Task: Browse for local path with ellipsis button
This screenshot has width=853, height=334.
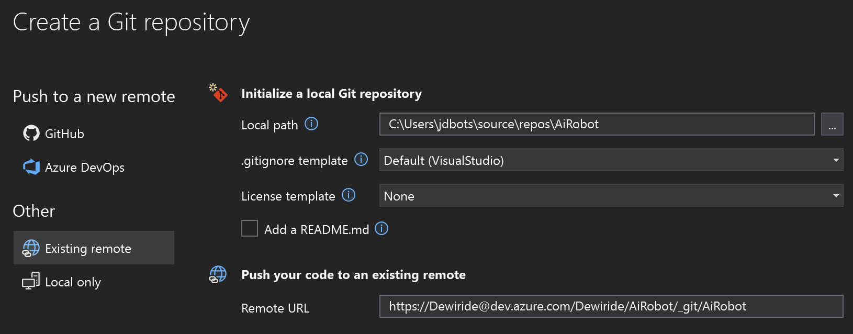Action: pyautogui.click(x=832, y=124)
